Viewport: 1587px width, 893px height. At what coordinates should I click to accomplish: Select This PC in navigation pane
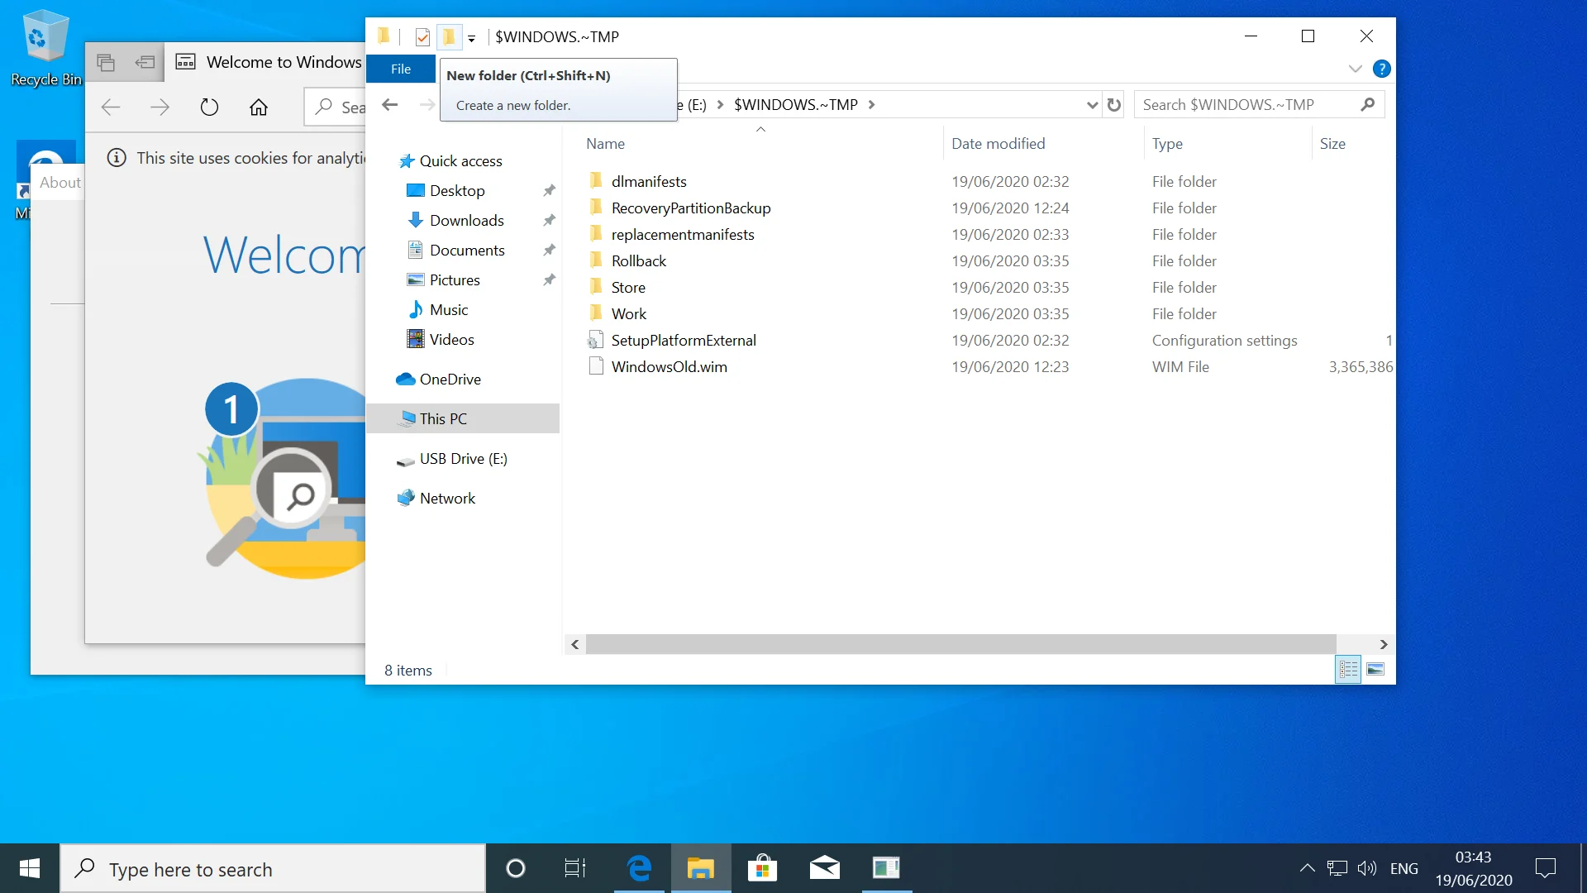(x=463, y=418)
